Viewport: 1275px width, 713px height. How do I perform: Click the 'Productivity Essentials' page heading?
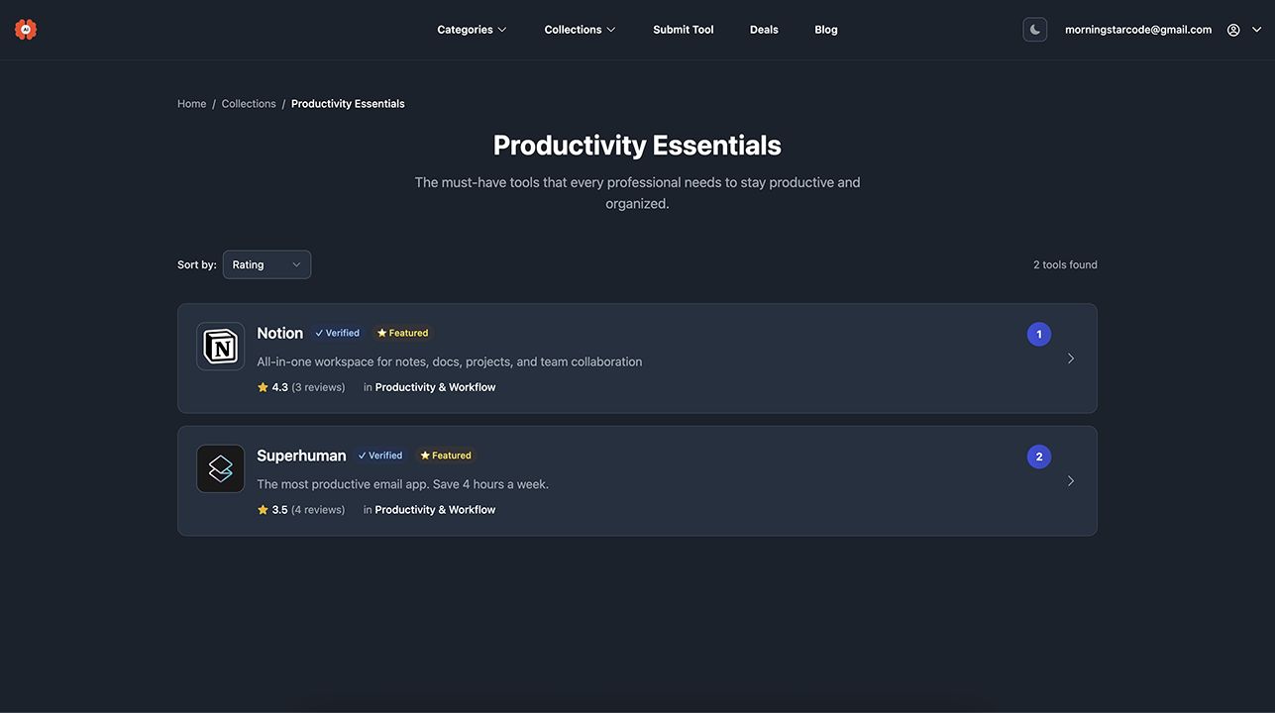pos(637,146)
